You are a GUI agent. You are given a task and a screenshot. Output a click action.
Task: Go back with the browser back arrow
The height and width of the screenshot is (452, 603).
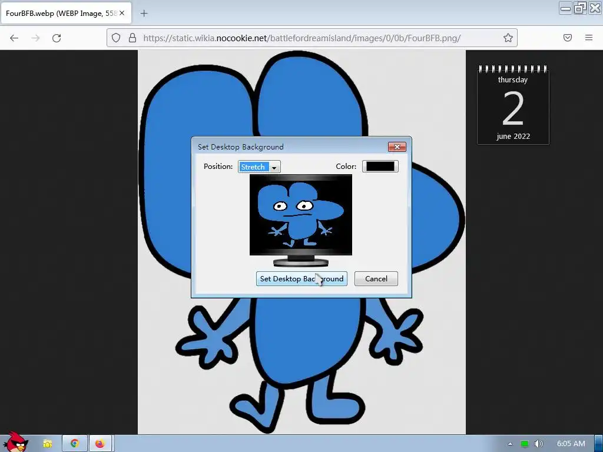click(x=14, y=38)
